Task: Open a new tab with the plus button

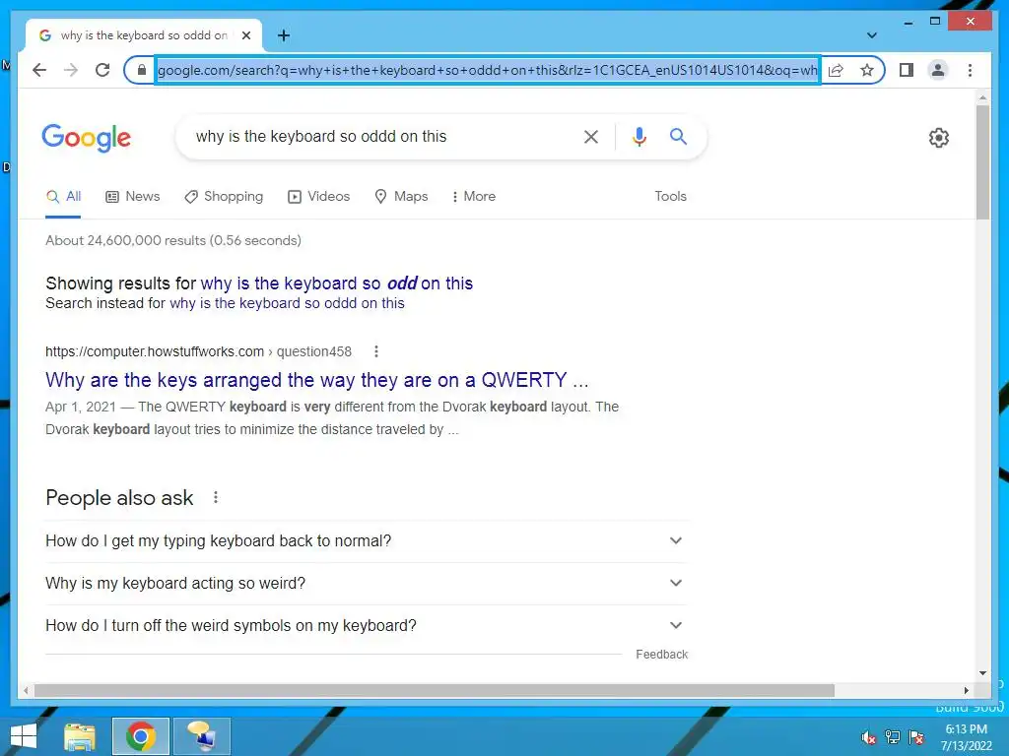Action: (x=283, y=35)
